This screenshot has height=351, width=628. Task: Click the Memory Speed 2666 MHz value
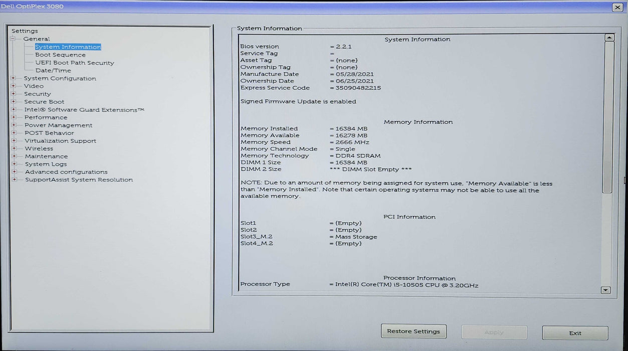click(352, 142)
